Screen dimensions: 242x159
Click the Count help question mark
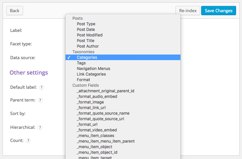pos(28,141)
